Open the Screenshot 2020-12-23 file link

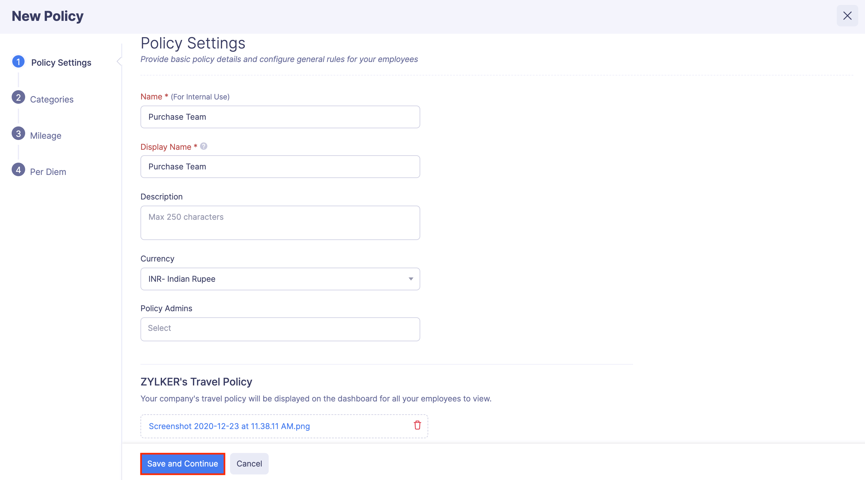229,426
